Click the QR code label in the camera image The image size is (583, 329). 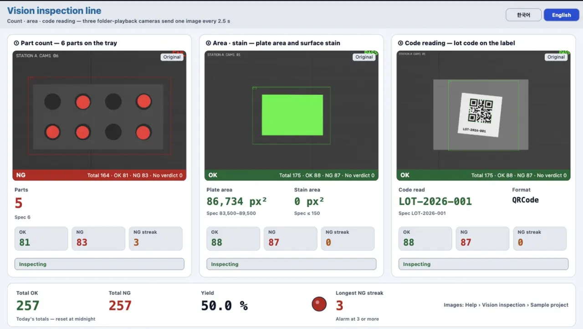point(481,114)
